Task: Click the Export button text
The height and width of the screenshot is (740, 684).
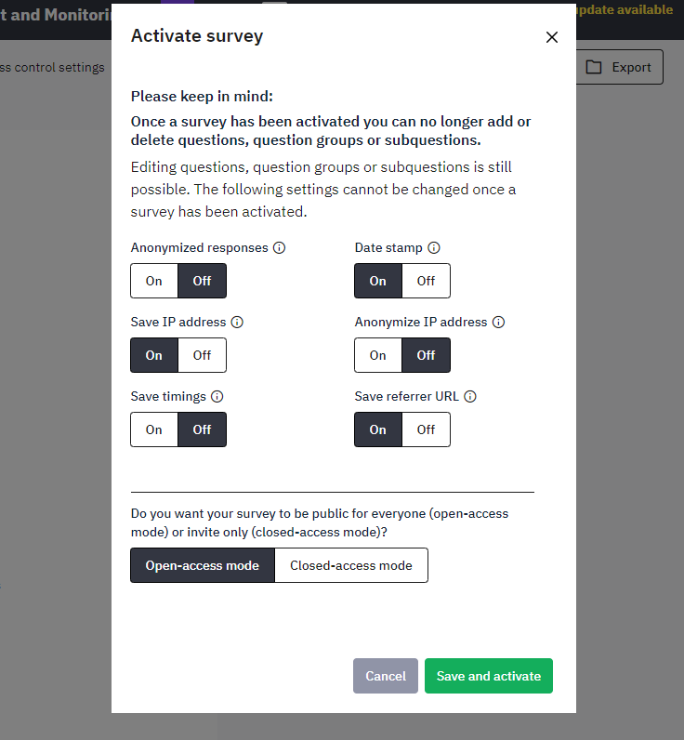Action: [x=631, y=67]
